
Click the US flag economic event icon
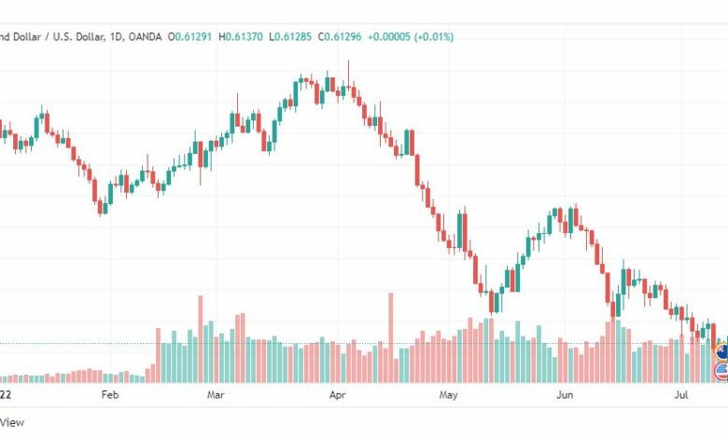722,371
